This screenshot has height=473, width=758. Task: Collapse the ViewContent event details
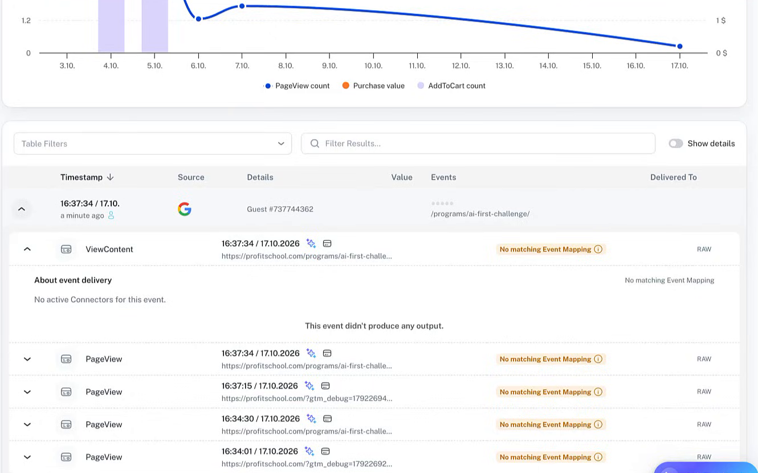click(27, 249)
